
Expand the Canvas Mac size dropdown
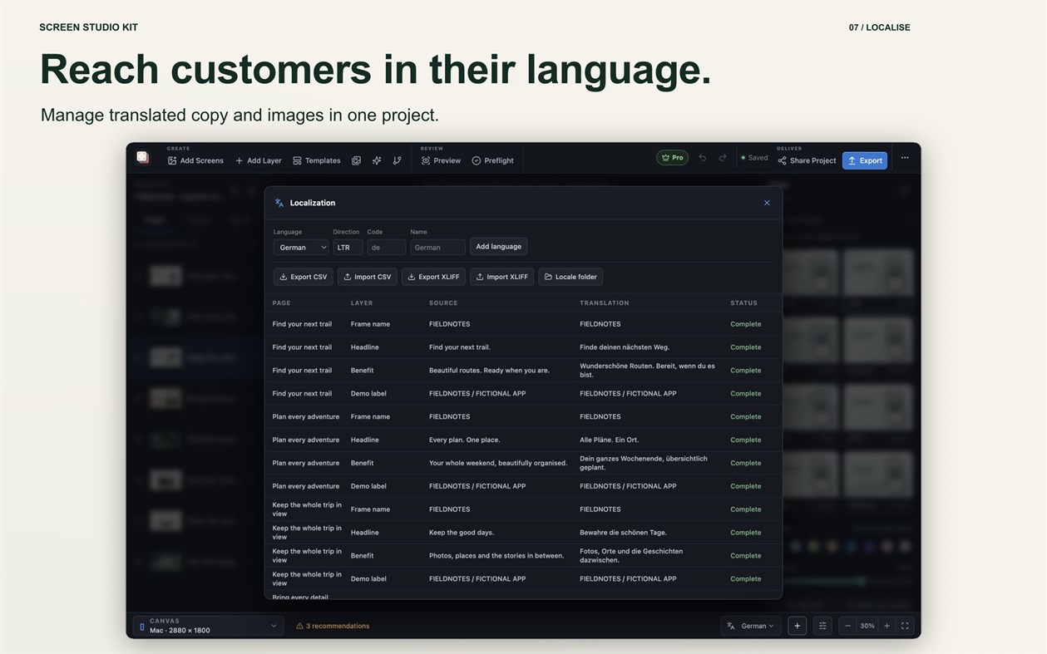pos(208,626)
